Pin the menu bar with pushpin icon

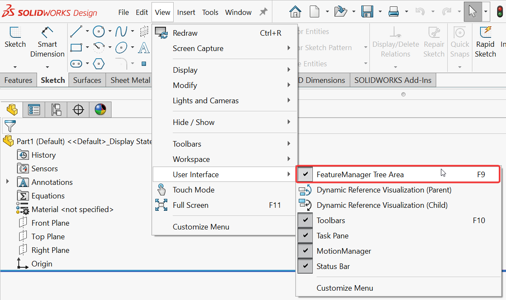tap(264, 12)
